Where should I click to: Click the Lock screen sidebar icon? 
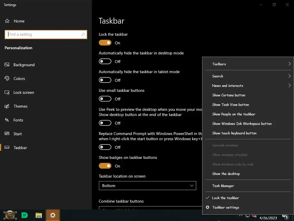pyautogui.click(x=7, y=92)
